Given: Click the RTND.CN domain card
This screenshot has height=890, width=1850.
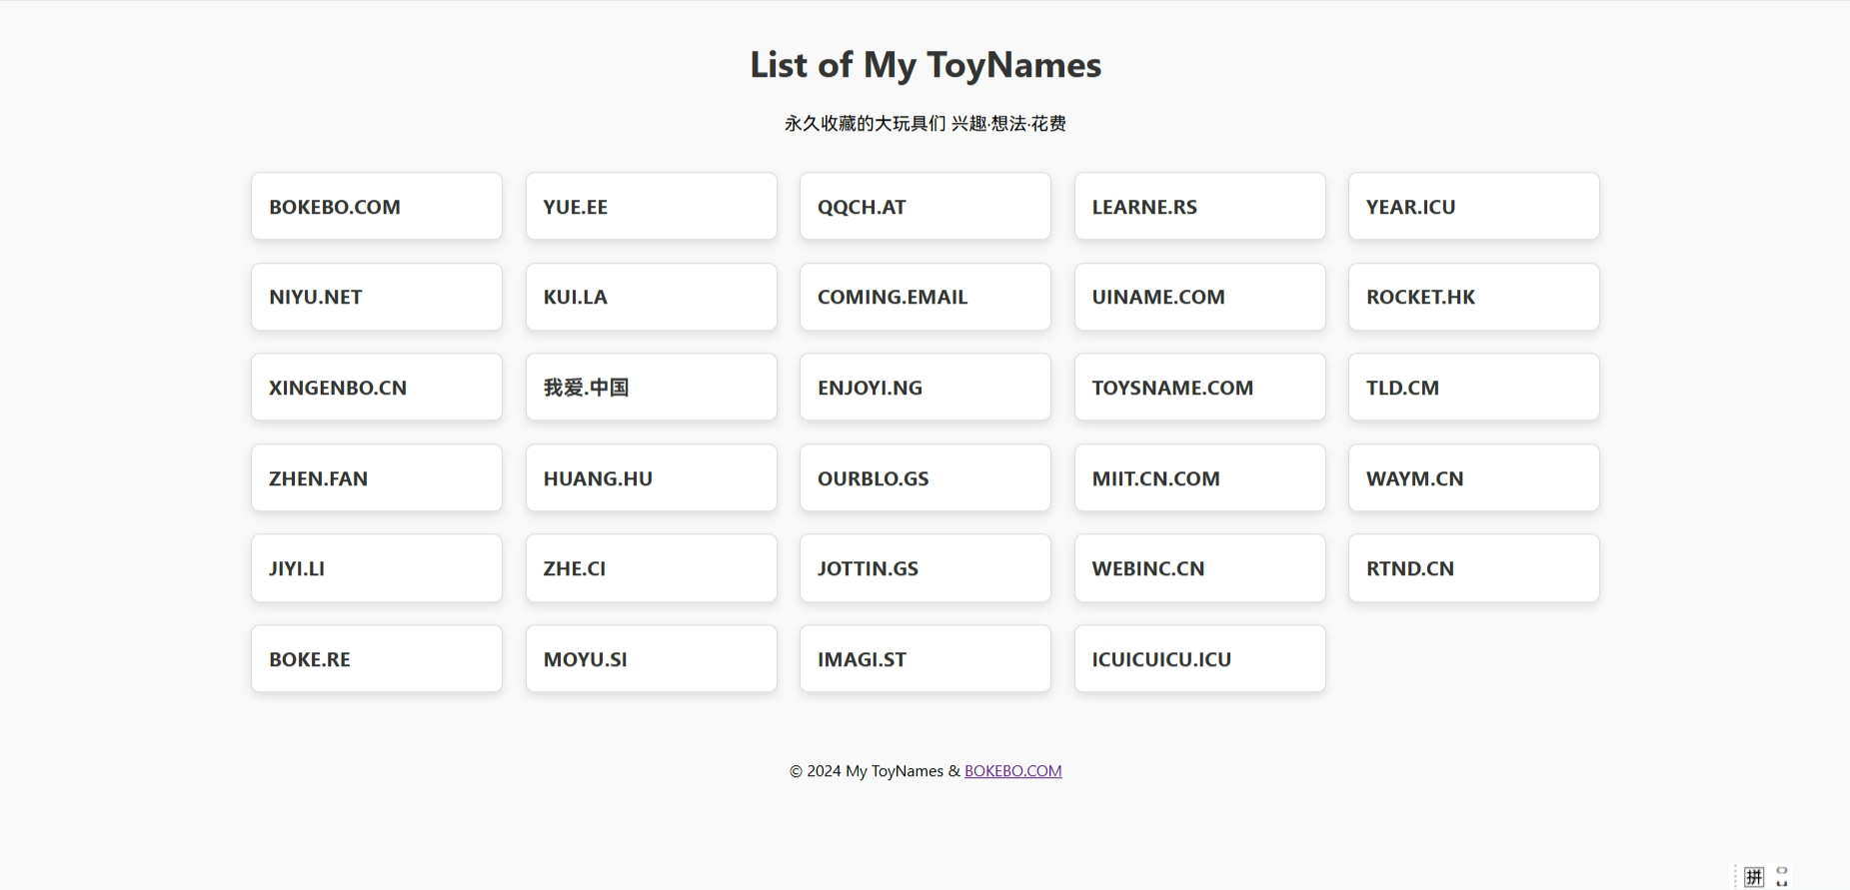Looking at the screenshot, I should [x=1473, y=568].
